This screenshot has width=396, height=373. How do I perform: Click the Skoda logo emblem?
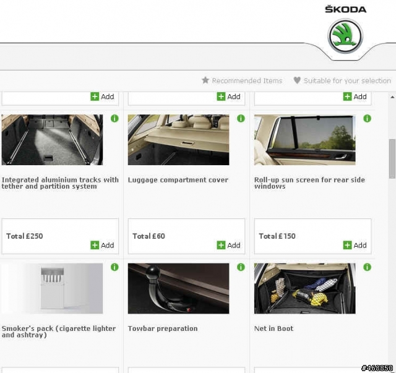click(345, 36)
